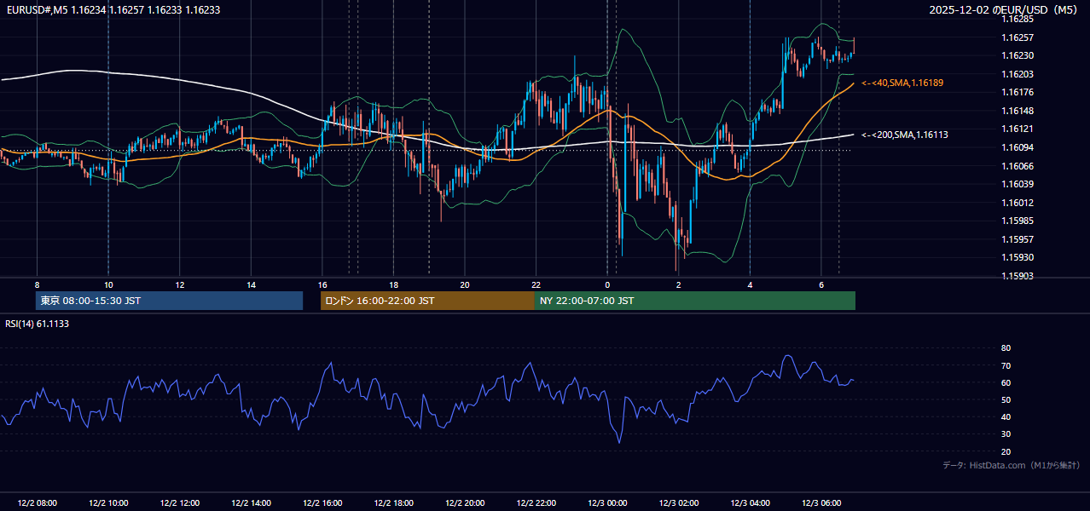Click price axis label 1.16176
1090x511 pixels.
click(x=1018, y=92)
